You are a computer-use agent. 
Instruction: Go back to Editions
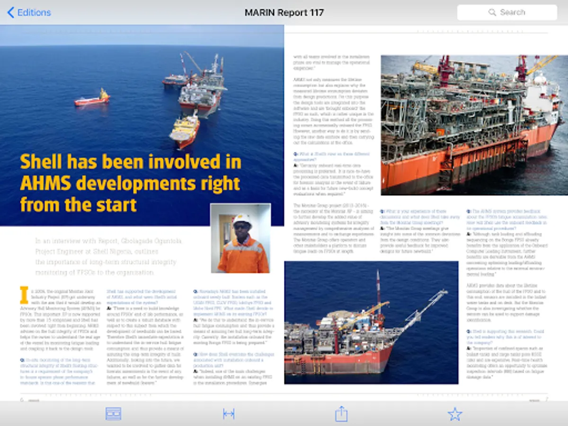point(29,13)
